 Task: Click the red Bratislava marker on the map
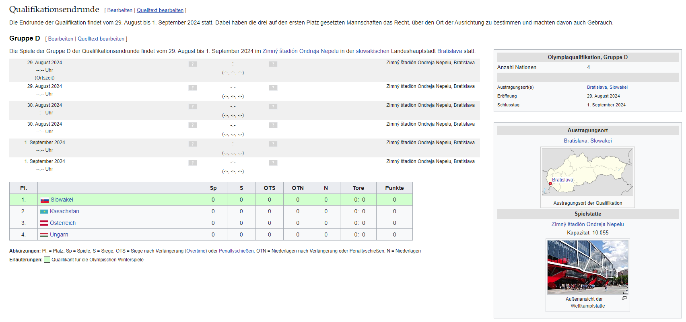550,183
